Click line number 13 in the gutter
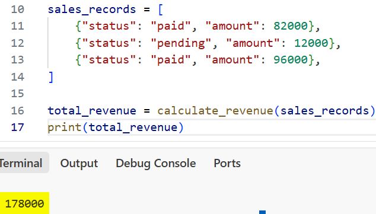 18,60
